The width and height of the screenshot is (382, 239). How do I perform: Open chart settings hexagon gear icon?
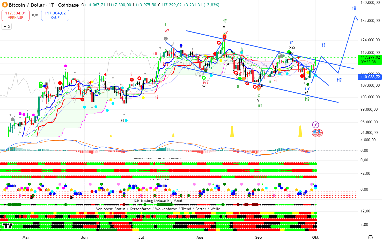(370, 237)
